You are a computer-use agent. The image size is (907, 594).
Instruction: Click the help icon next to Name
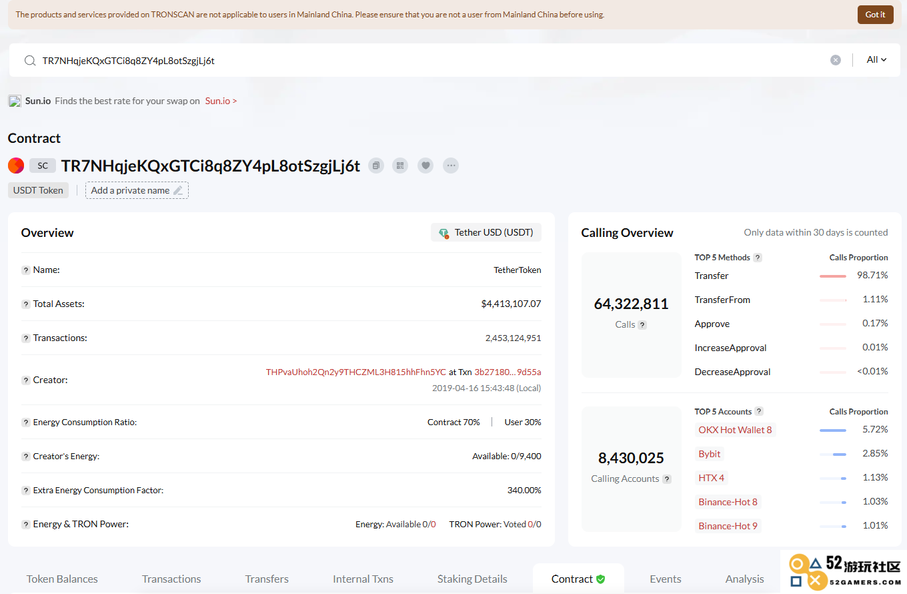(x=26, y=270)
